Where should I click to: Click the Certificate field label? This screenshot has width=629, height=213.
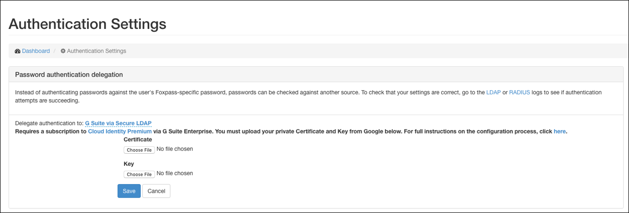(x=138, y=140)
